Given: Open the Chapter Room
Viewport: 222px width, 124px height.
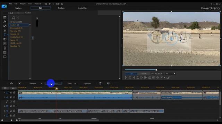Looking at the screenshot, I should point(5,52).
